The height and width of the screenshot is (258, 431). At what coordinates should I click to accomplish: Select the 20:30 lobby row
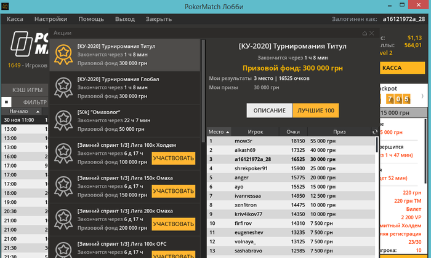click(x=25, y=211)
